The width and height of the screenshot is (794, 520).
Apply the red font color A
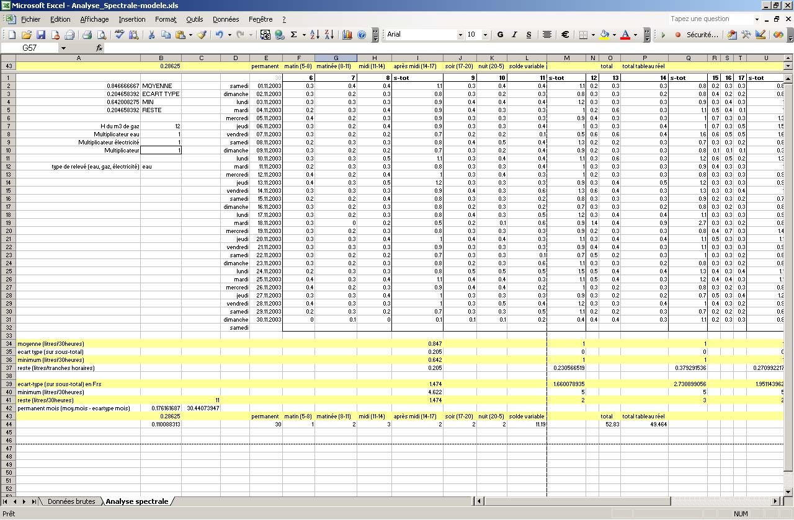tap(626, 35)
